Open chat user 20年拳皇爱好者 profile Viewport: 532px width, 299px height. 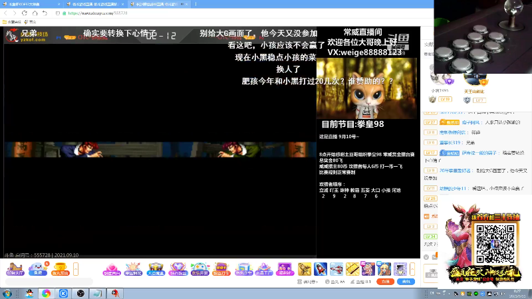click(456, 171)
